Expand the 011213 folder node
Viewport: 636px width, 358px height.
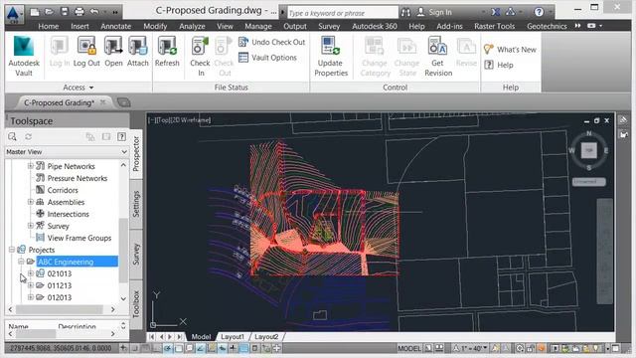31,285
